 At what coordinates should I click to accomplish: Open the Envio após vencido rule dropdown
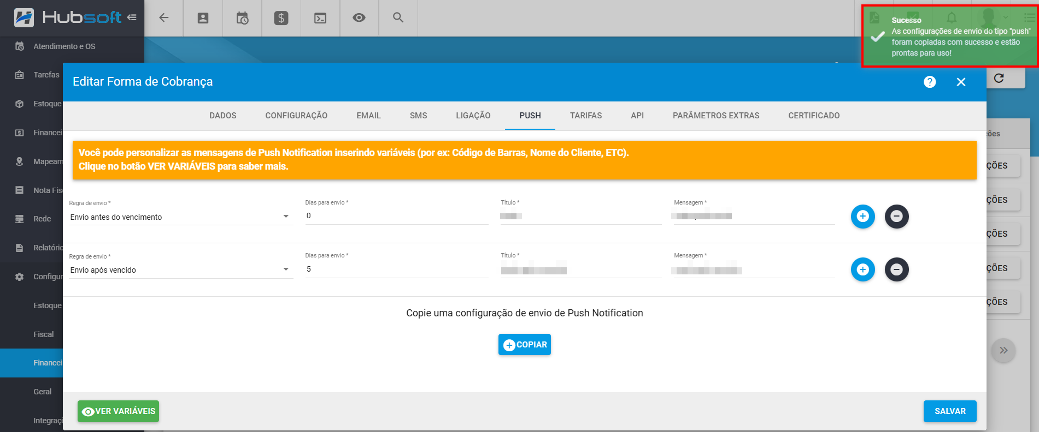(x=180, y=270)
